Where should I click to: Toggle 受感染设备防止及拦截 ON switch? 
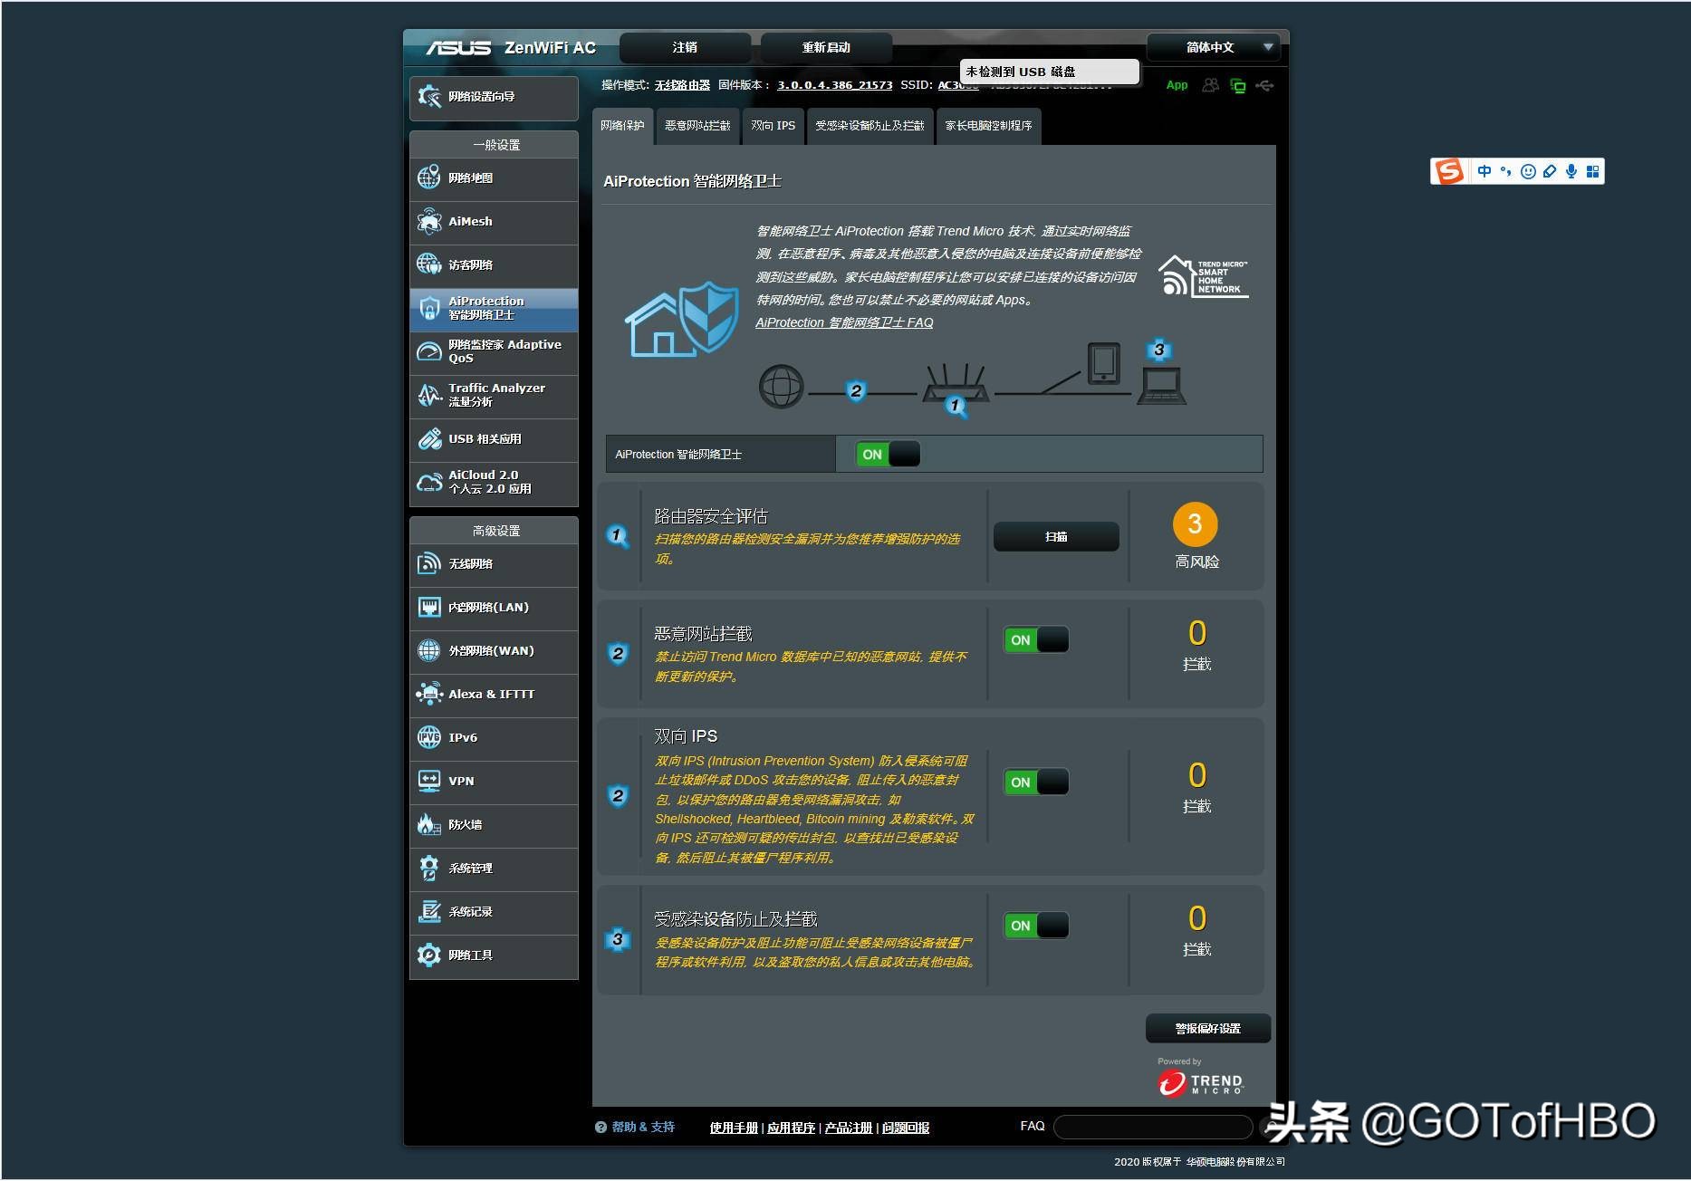coord(1036,925)
